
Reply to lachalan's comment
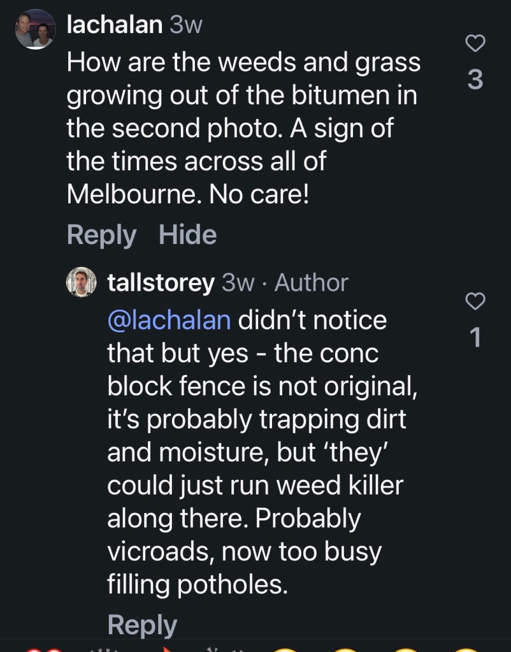[101, 235]
